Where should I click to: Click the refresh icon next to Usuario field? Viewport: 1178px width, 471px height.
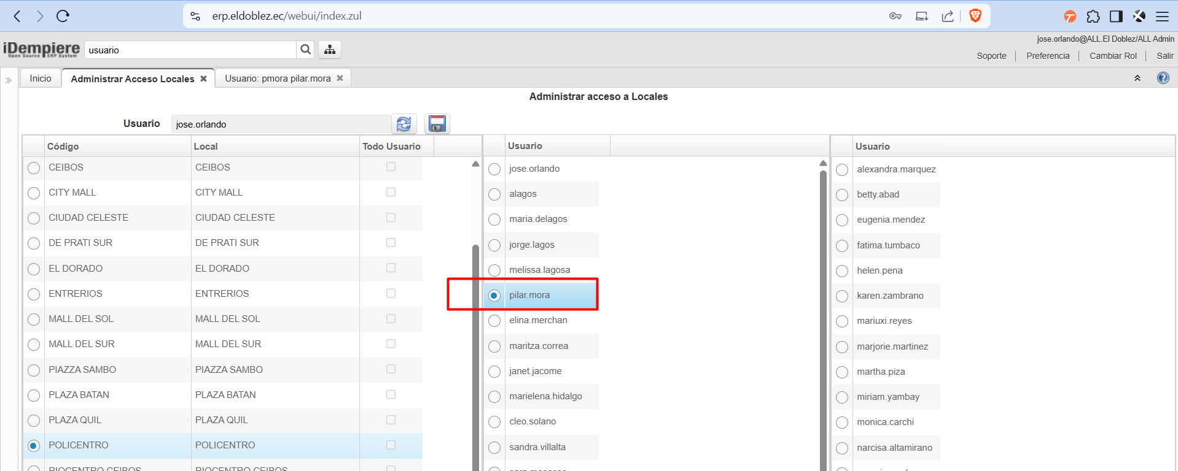[x=404, y=124]
